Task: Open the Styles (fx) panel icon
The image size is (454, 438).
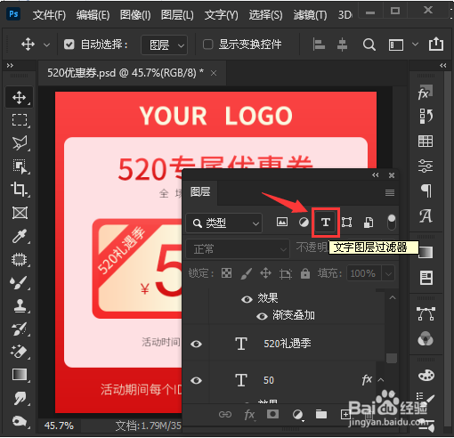Action: (426, 93)
